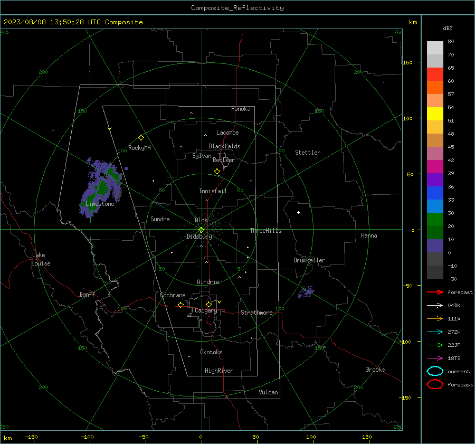
Task: Click the cyan current ellipse legend icon
Action: coord(435,371)
